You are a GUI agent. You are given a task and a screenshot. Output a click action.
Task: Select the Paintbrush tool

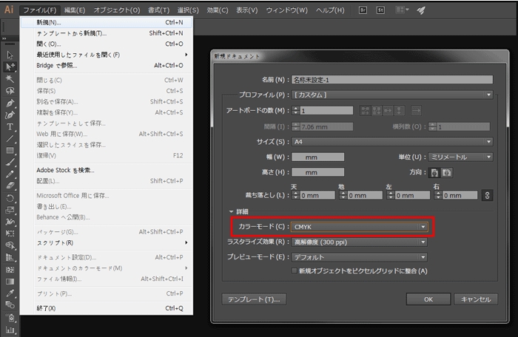click(x=10, y=163)
